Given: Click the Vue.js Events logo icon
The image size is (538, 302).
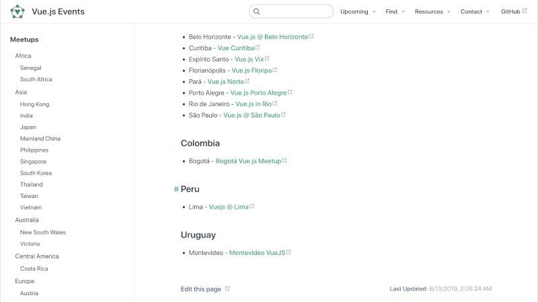Looking at the screenshot, I should click(17, 11).
